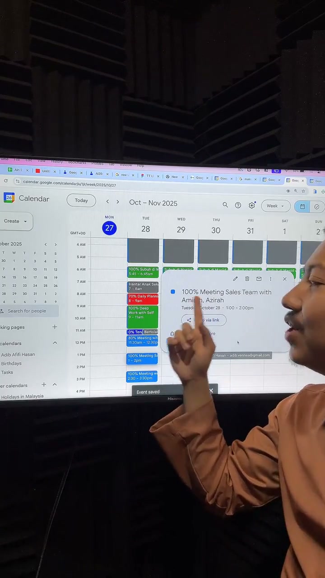Select 15 in the mini calendar

(14, 277)
